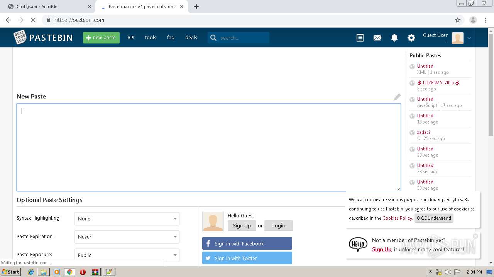
Task: Open the Windows Start menu
Action: pos(10,272)
